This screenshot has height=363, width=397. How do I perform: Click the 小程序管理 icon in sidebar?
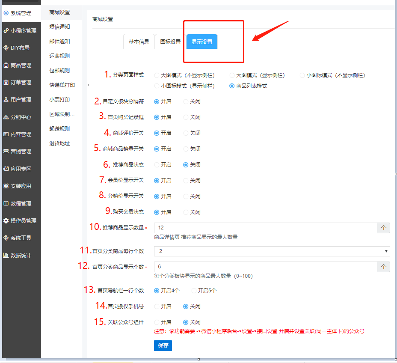(6, 30)
